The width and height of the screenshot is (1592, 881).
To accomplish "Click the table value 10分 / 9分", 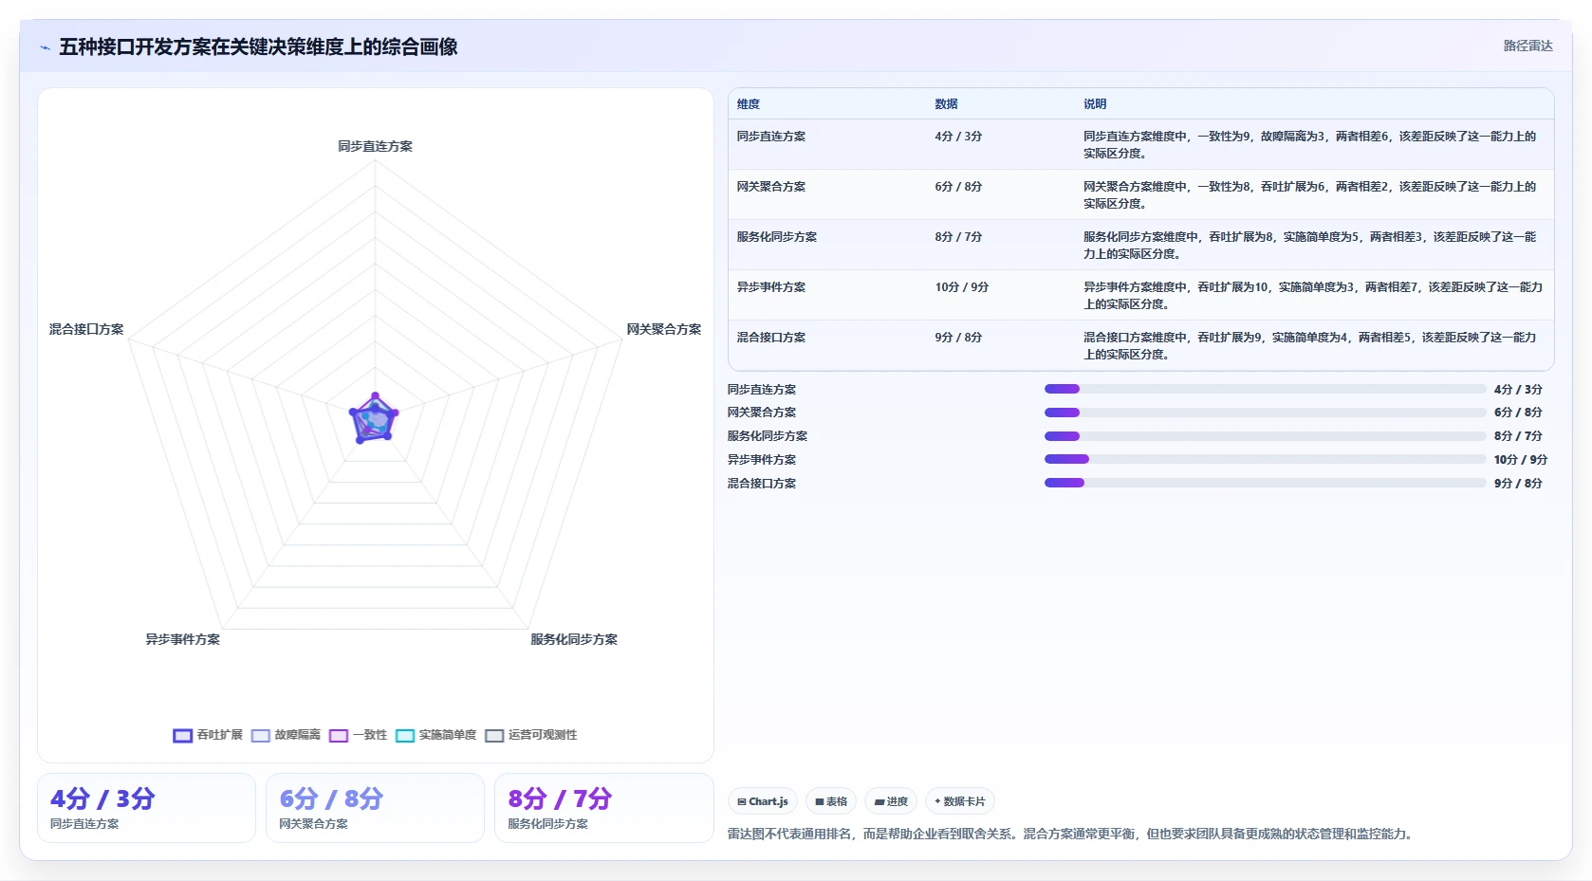I will pos(961,287).
